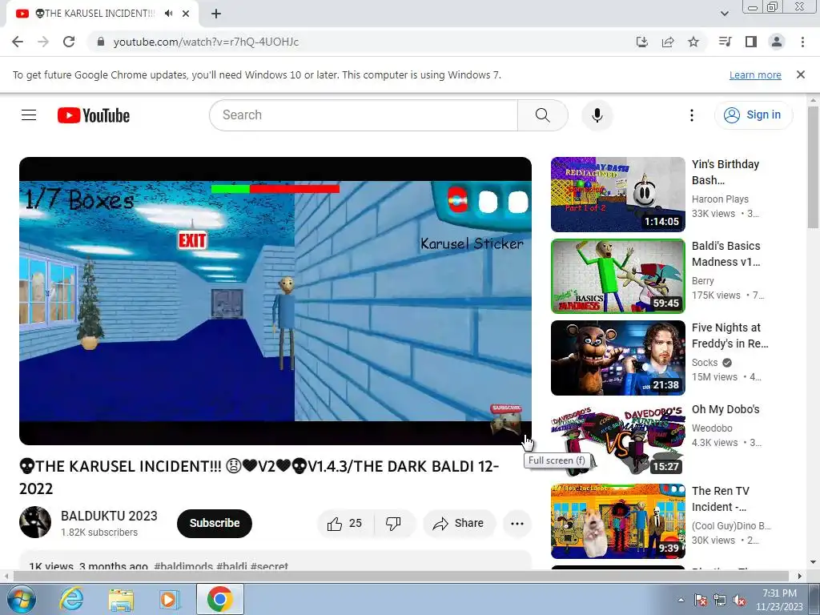Screen dimensions: 820x615
Task: Show hidden tray icons arrow
Action: coord(681,600)
